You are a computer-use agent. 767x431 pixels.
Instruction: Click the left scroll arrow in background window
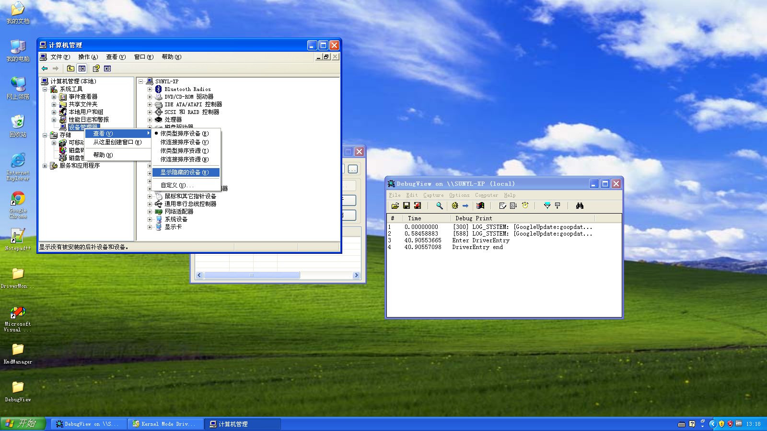tap(200, 275)
